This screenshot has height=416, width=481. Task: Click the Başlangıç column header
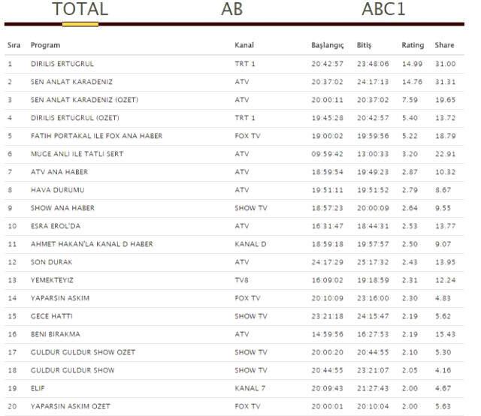pyautogui.click(x=328, y=45)
